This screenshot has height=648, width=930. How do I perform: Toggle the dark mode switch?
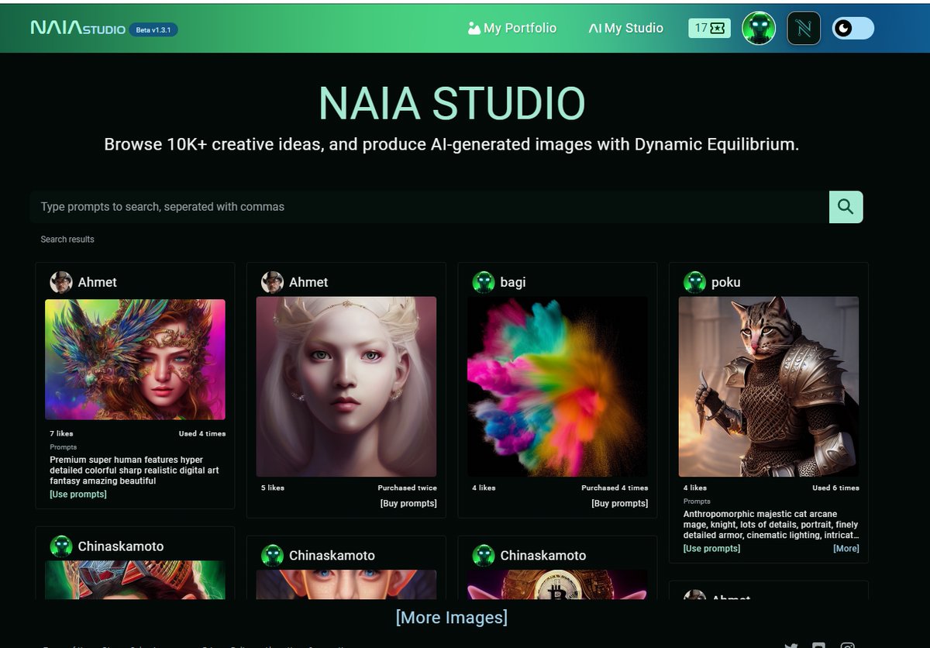click(x=852, y=29)
